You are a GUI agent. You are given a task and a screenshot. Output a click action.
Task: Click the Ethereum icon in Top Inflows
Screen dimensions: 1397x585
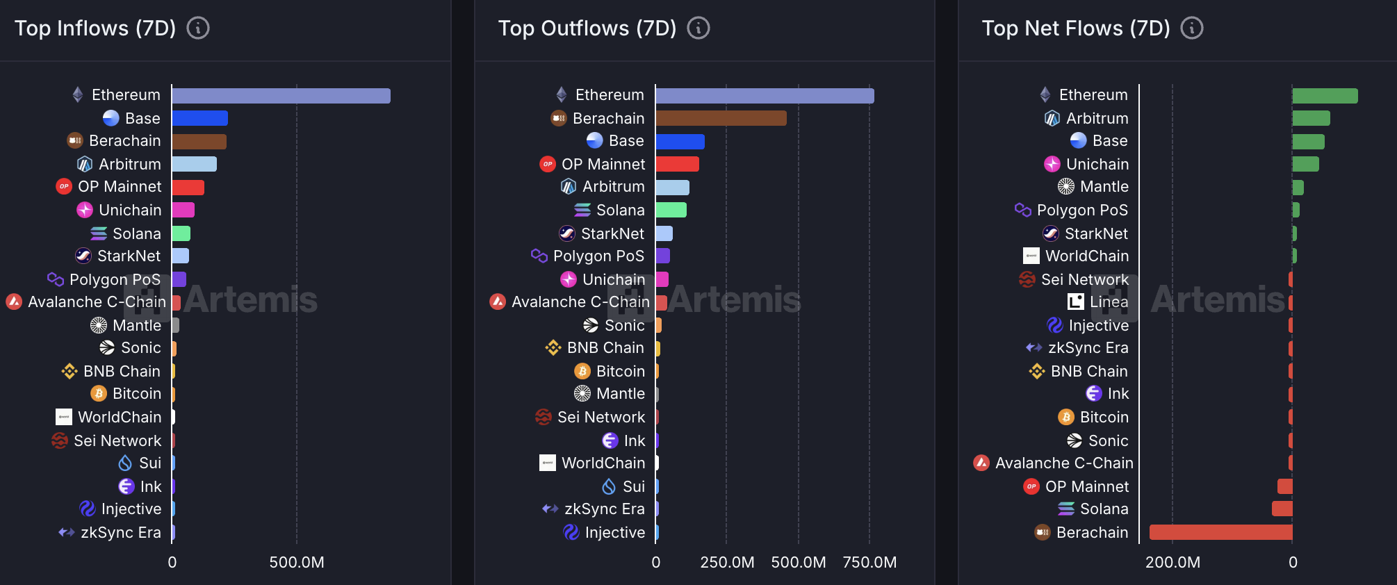(x=78, y=94)
